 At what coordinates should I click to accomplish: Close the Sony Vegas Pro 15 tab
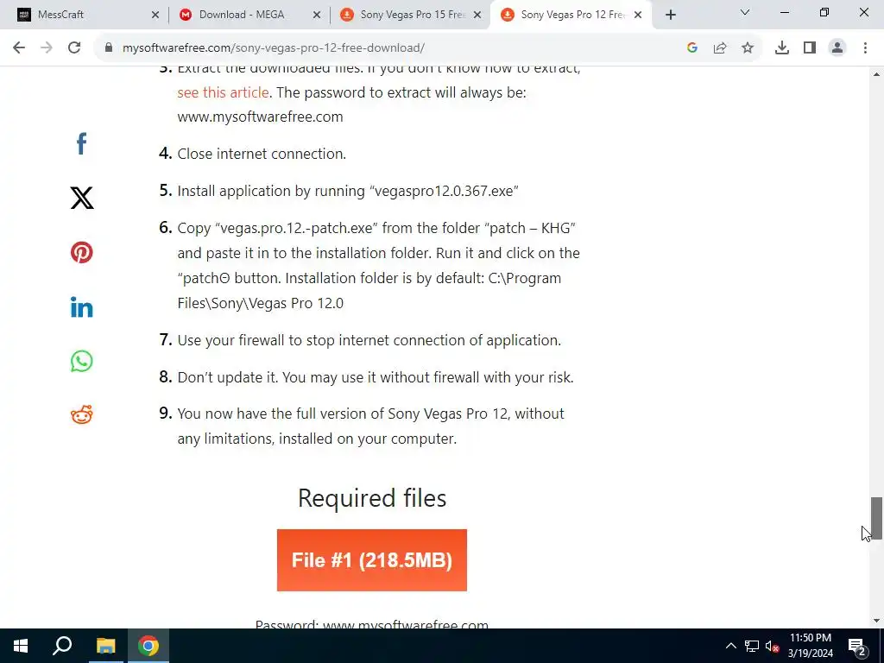[477, 16]
